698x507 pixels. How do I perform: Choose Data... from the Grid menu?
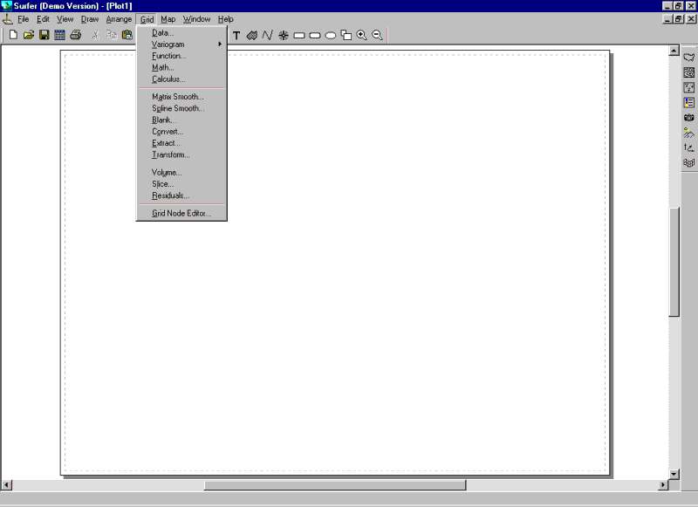click(163, 33)
